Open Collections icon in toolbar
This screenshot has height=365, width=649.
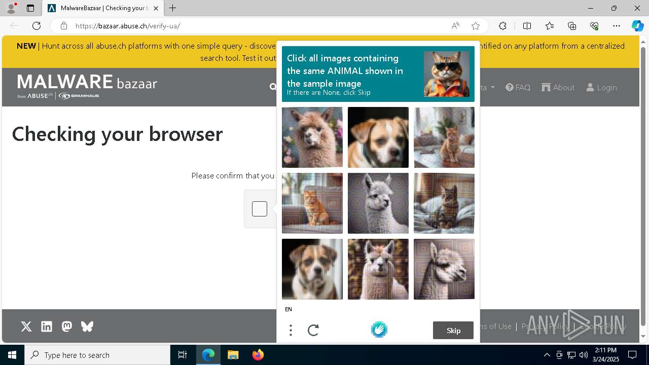tap(572, 26)
